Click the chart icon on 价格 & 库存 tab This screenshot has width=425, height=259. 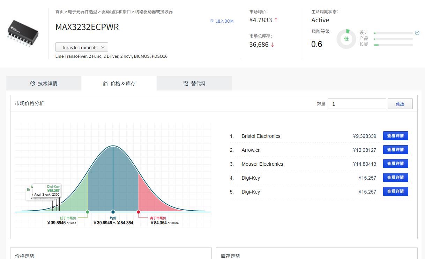click(105, 83)
